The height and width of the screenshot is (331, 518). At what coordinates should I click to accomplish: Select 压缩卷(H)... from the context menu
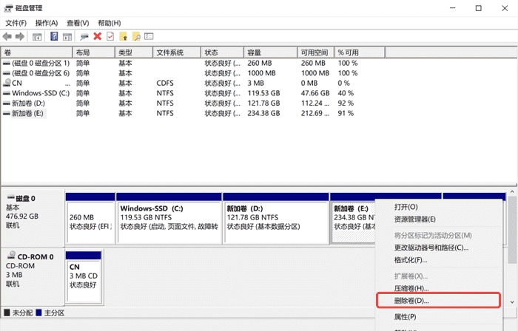(x=411, y=288)
